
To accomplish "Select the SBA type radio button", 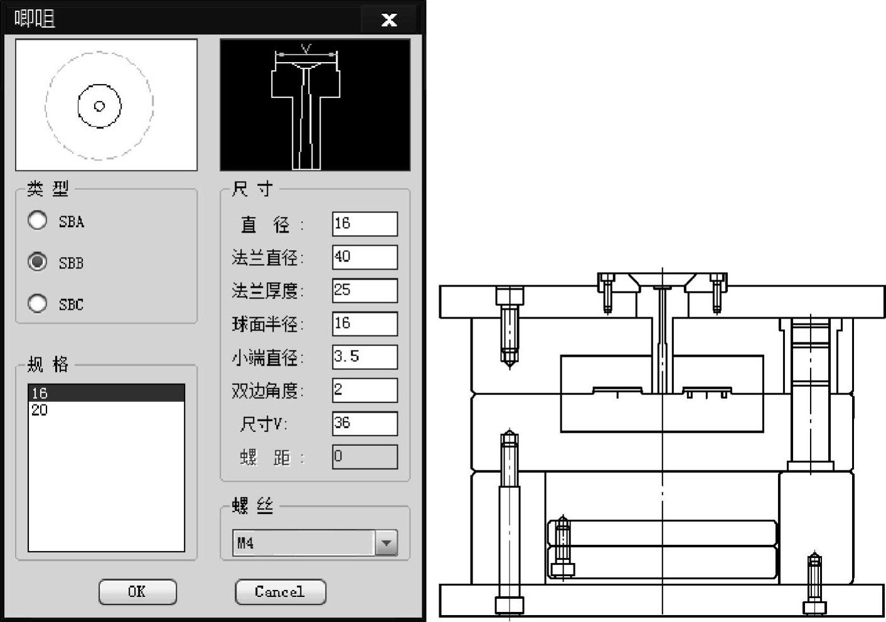I will pyautogui.click(x=38, y=220).
